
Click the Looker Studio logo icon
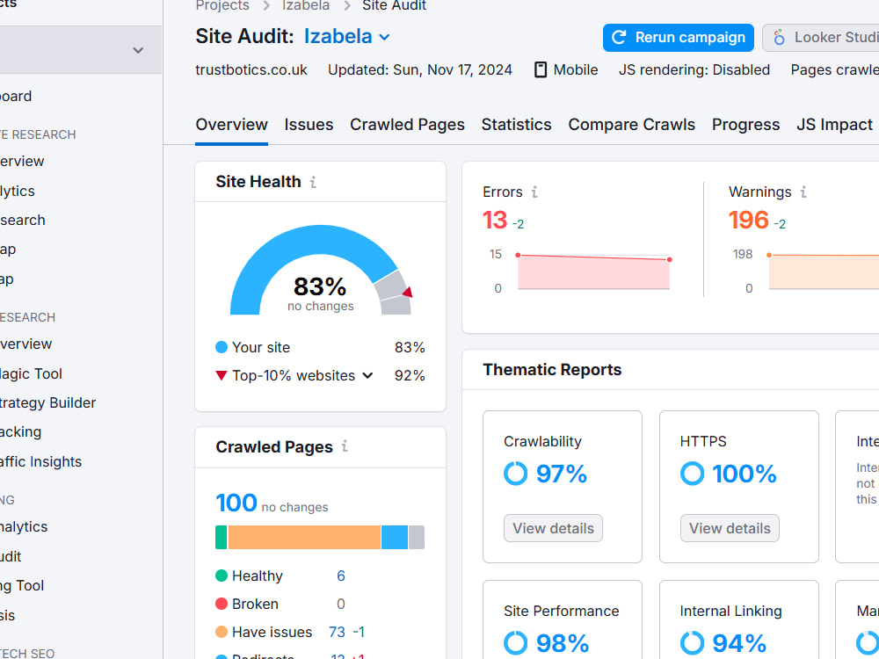(779, 38)
